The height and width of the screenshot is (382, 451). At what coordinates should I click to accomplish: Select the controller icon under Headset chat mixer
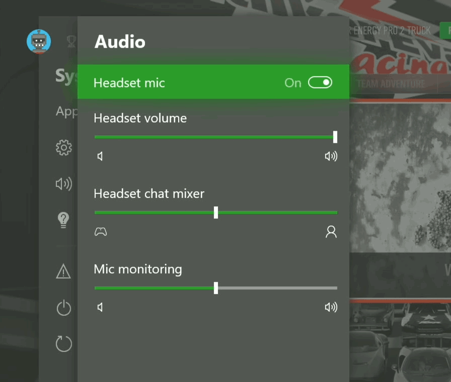(101, 232)
